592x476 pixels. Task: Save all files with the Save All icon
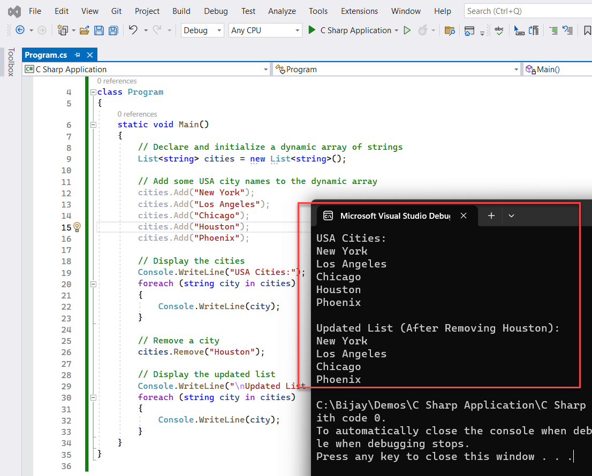pos(113,30)
